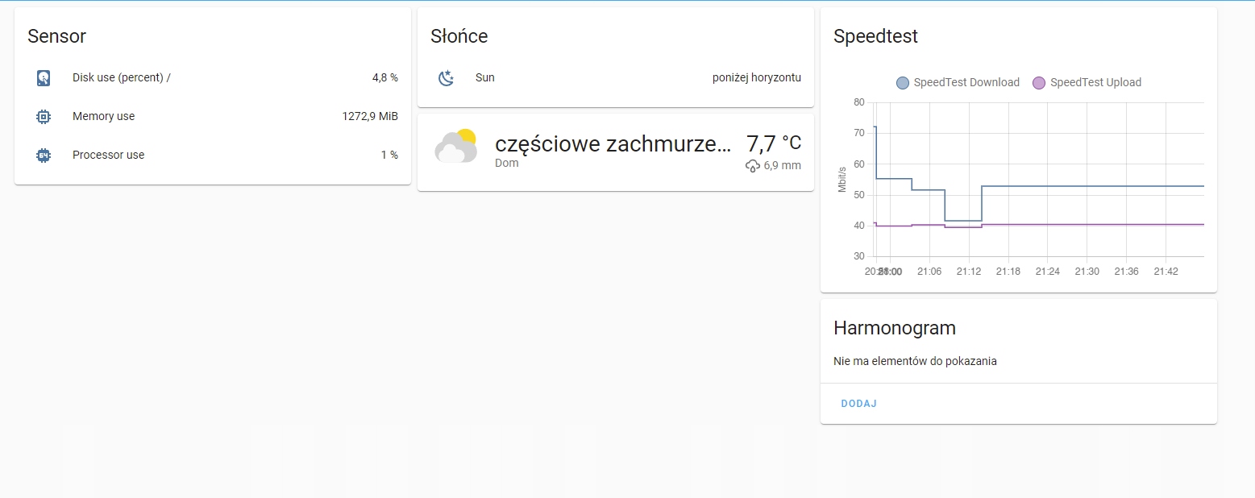Click the purple SpeedTest Upload legend dot
Viewport: 1255px width, 498px height.
tap(1039, 82)
